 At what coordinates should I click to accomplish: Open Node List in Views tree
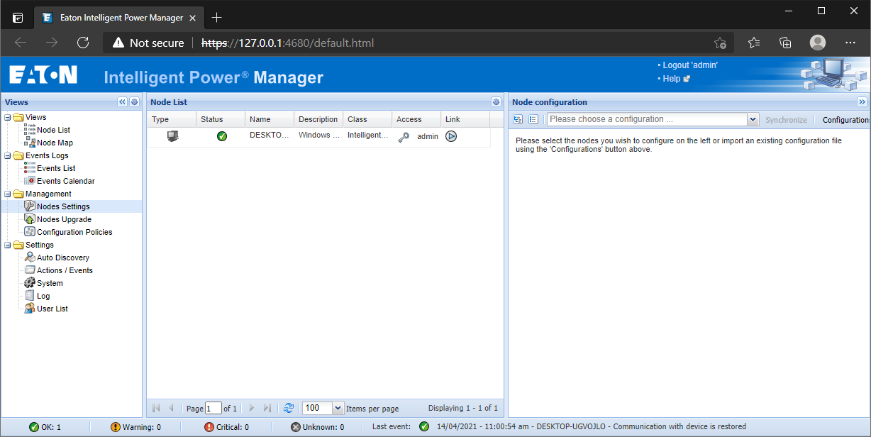click(x=53, y=130)
